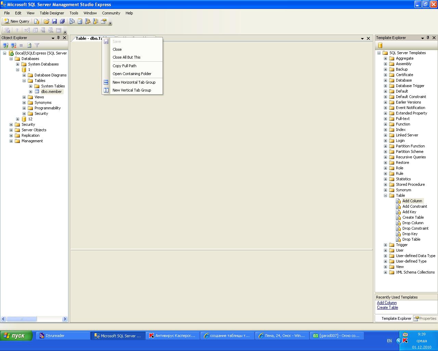Open the Object Explorer window position dropdown

(x=53, y=38)
